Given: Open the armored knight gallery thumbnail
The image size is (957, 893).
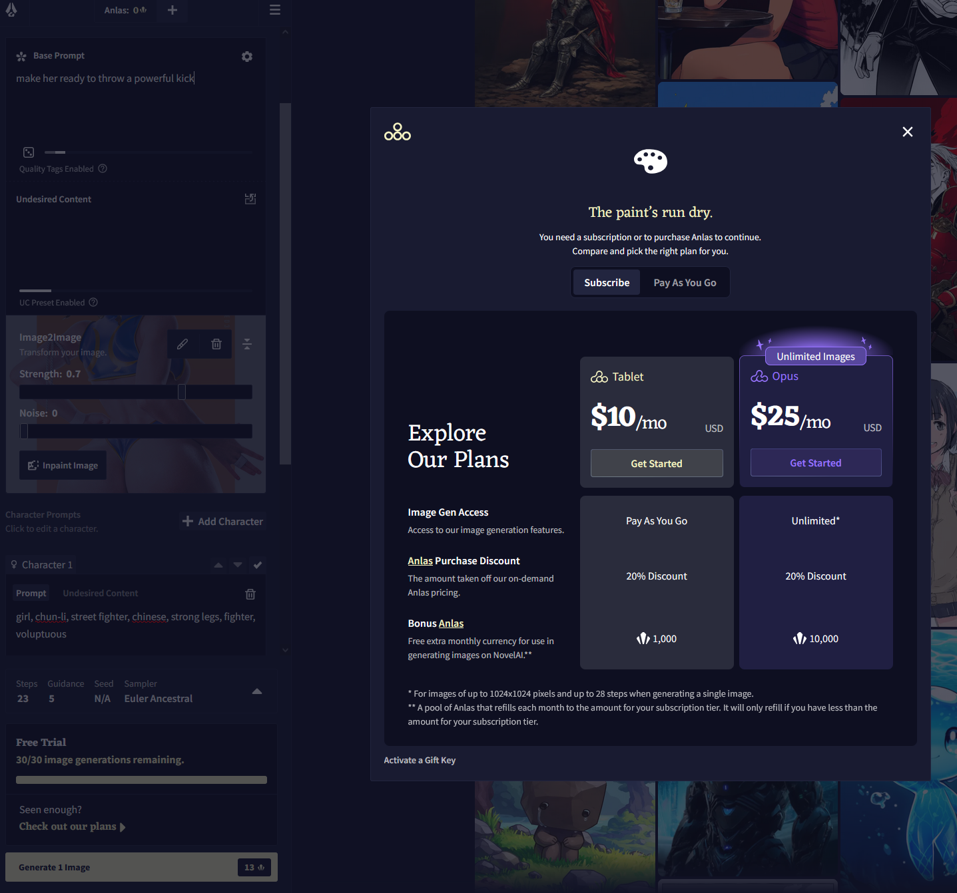Looking at the screenshot, I should tap(565, 53).
